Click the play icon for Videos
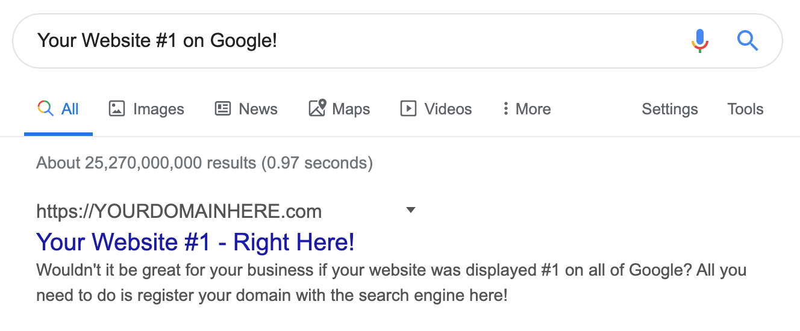This screenshot has height=331, width=800. tap(408, 109)
